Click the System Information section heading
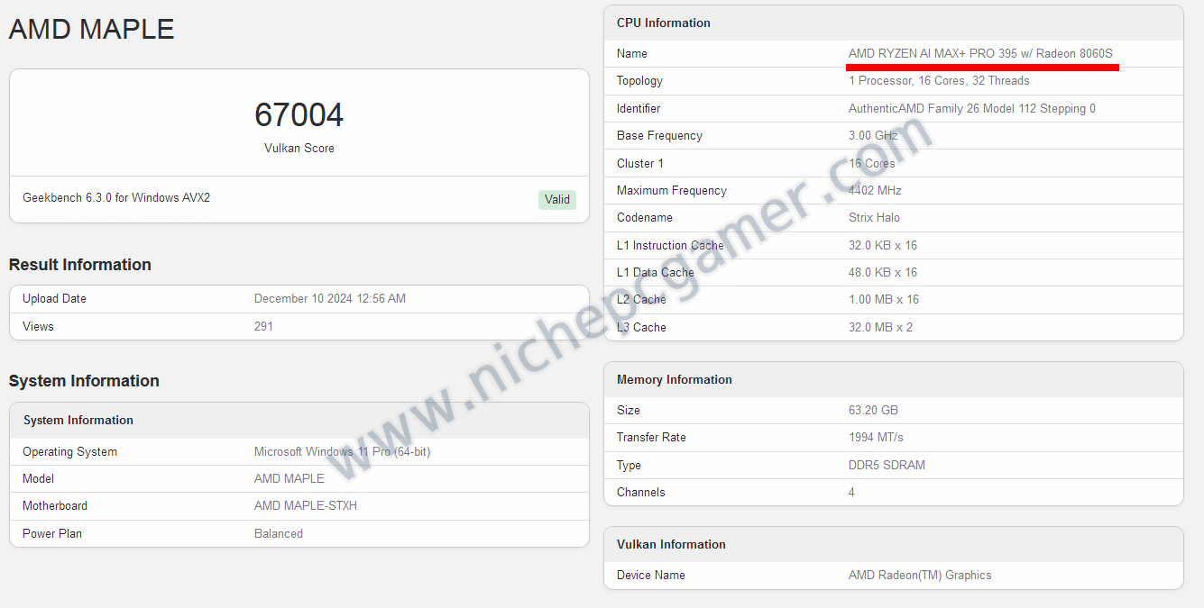This screenshot has height=608, width=1204. tap(84, 381)
